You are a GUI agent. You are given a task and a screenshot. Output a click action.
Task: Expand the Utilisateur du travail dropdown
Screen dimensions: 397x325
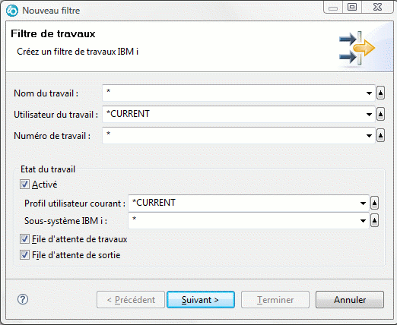(369, 115)
